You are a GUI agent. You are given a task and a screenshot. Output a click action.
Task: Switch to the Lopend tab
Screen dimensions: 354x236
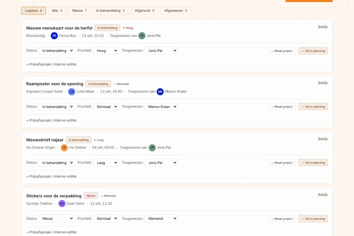click(33, 10)
